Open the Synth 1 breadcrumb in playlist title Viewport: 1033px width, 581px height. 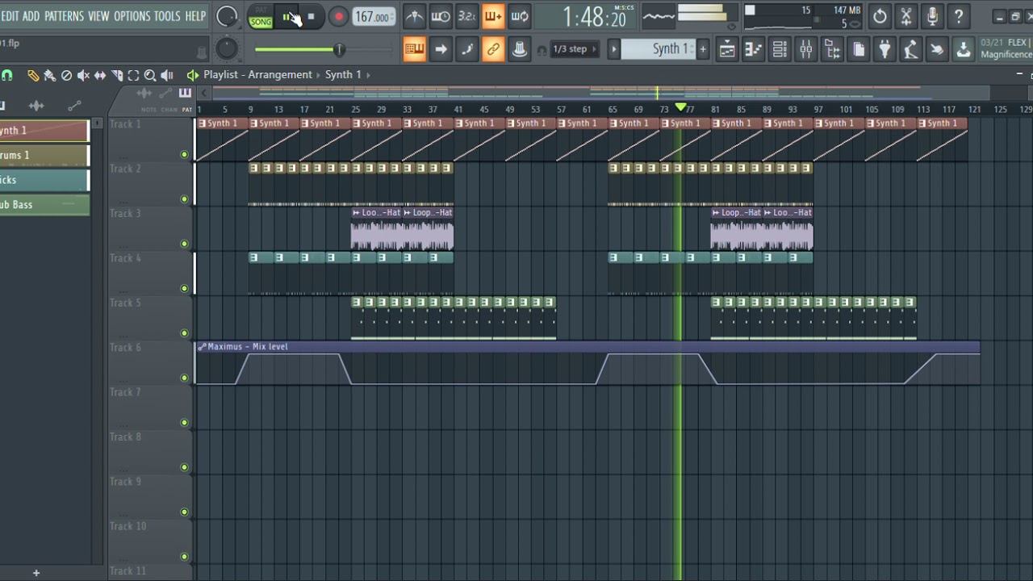click(x=343, y=74)
